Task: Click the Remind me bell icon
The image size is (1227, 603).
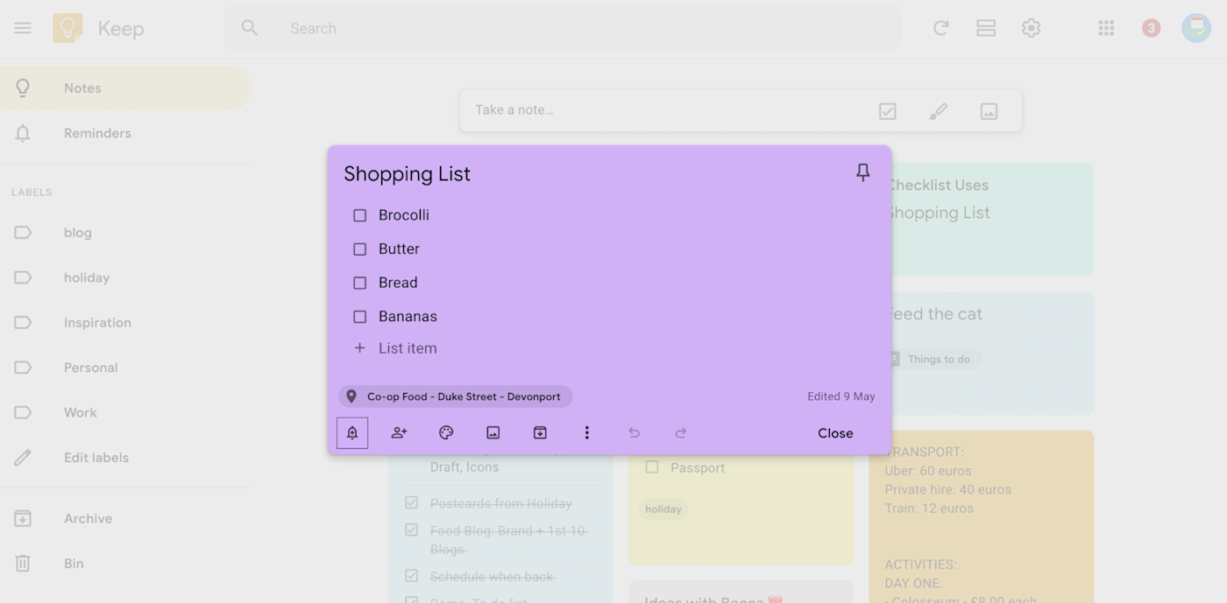Action: pyautogui.click(x=352, y=433)
